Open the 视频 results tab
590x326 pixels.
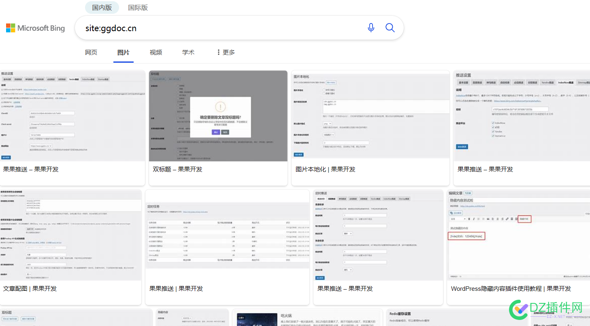[156, 52]
